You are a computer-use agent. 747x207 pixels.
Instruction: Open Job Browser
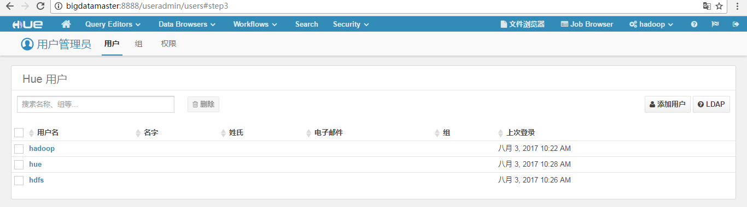587,25
